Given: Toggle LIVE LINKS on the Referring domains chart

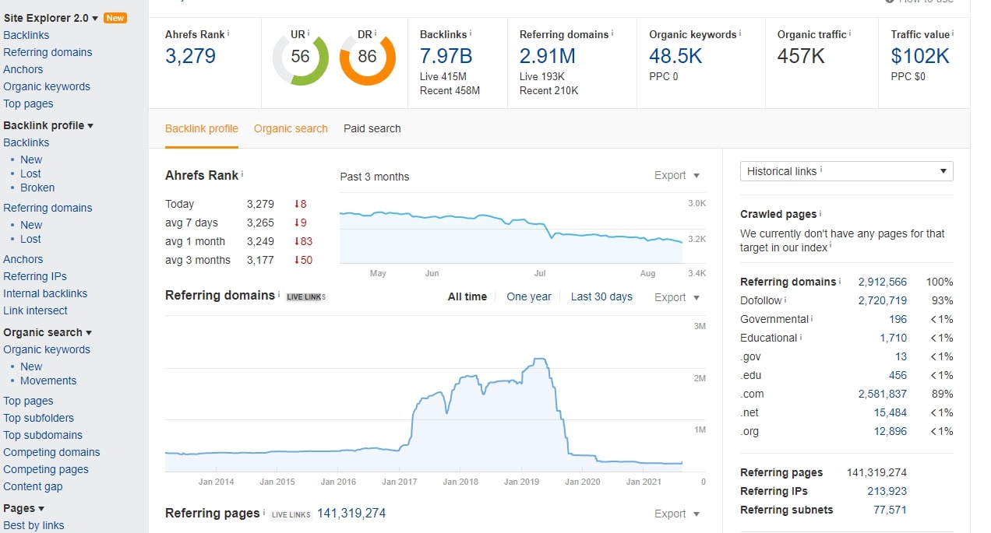Looking at the screenshot, I should point(305,296).
